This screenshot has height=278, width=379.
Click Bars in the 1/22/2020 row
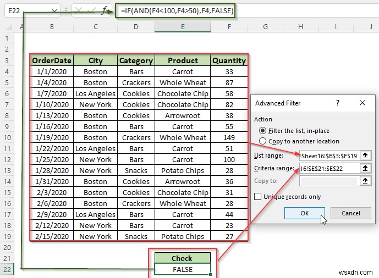coord(136,148)
